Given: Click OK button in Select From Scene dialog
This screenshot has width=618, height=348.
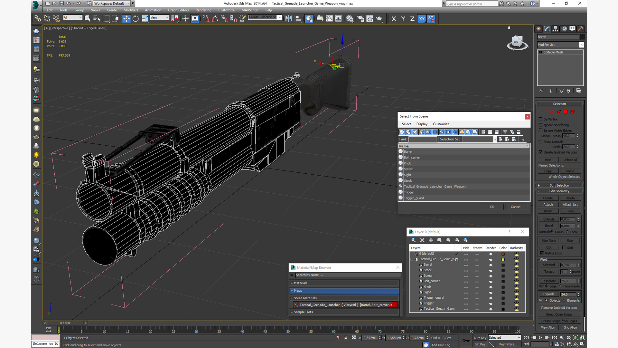Looking at the screenshot, I should pos(492,207).
